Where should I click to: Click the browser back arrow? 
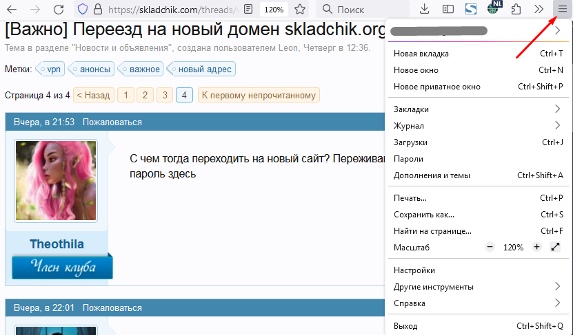12,10
